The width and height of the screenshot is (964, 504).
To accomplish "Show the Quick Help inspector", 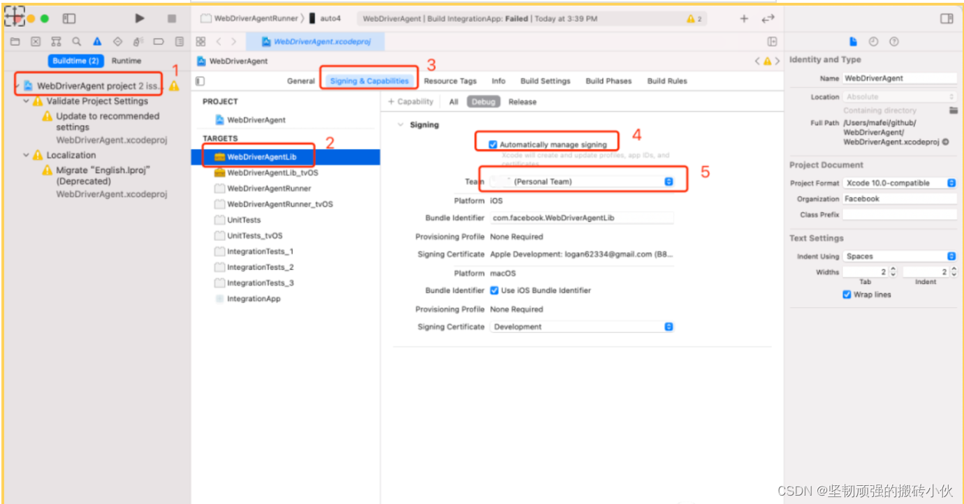I will point(893,42).
